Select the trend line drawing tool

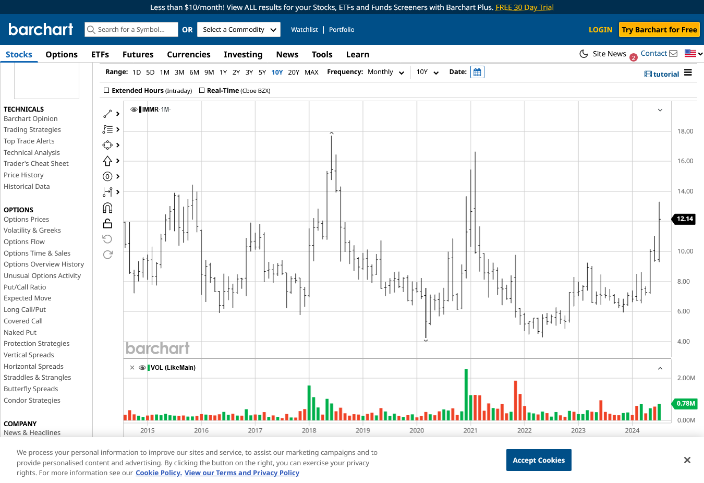tap(107, 114)
